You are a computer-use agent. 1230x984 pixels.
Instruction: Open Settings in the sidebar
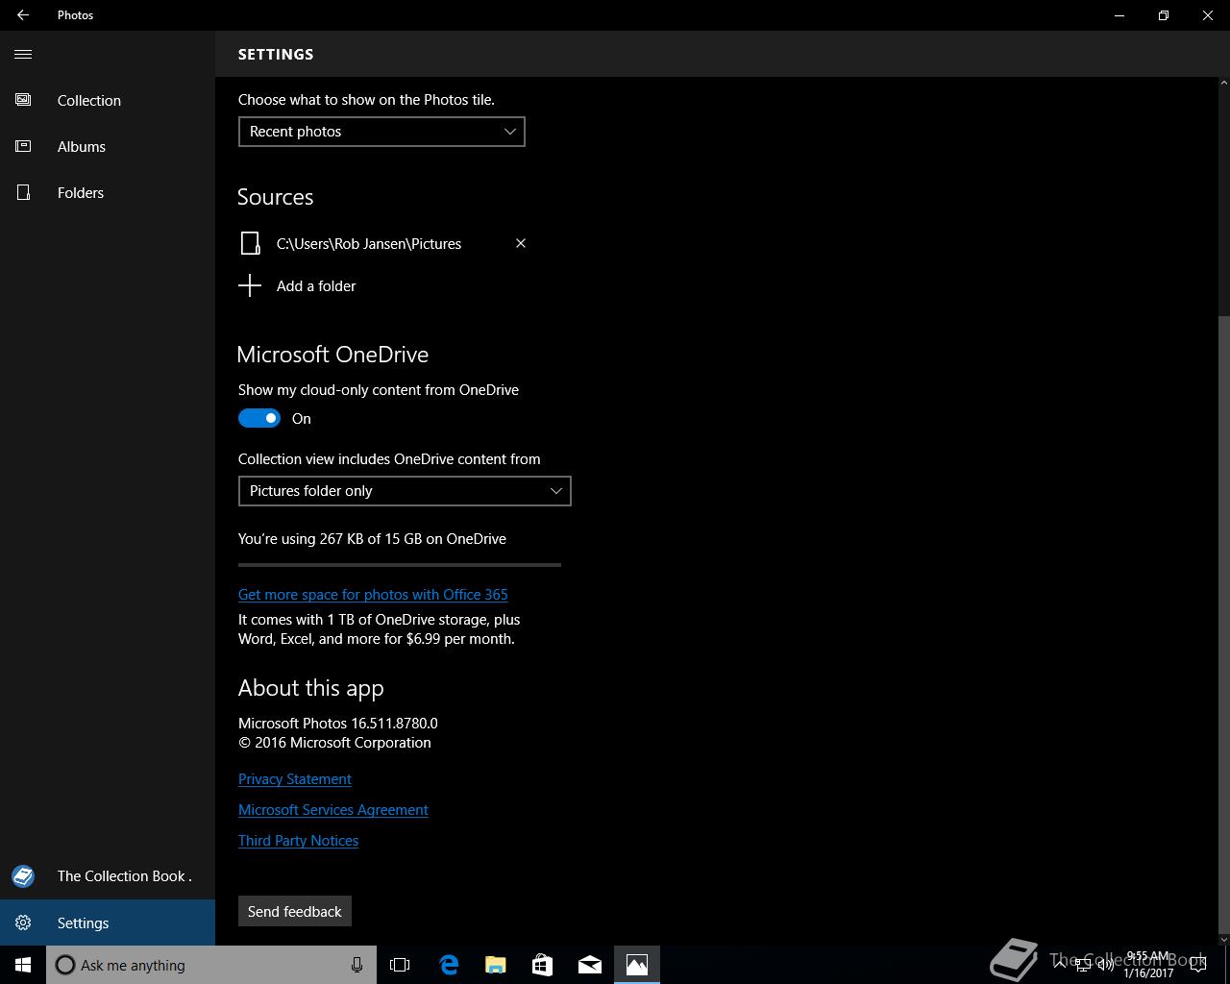[108, 922]
